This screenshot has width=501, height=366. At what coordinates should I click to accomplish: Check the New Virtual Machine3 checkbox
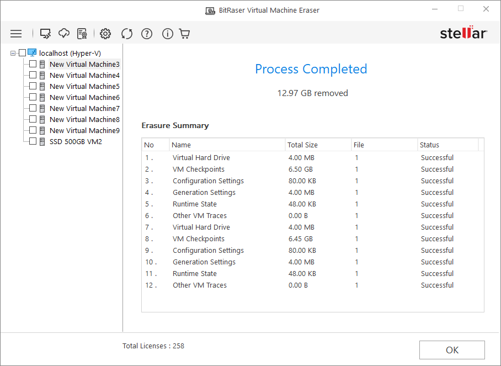click(x=33, y=64)
